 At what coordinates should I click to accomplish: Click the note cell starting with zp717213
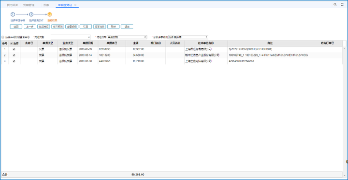point(250,49)
